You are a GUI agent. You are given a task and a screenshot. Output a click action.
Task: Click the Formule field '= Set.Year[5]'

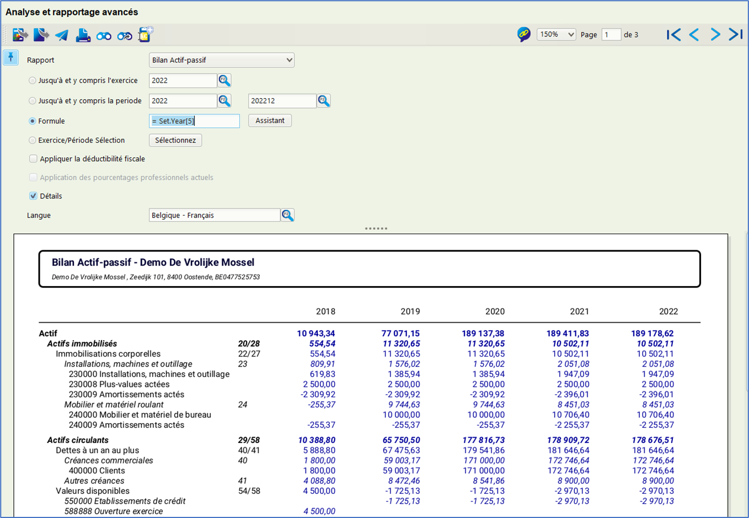(194, 121)
